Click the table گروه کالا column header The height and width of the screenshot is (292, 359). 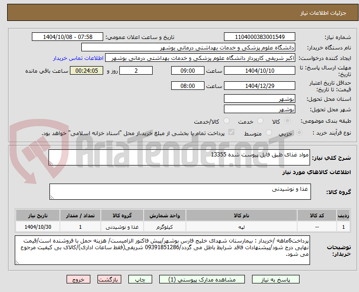pyautogui.click(x=122, y=215)
